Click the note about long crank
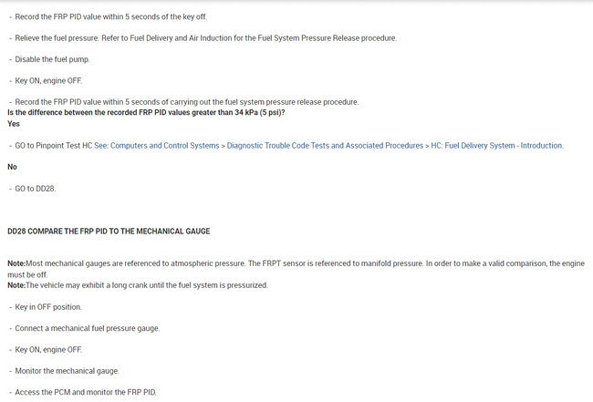593x402 pixels. 137,285
